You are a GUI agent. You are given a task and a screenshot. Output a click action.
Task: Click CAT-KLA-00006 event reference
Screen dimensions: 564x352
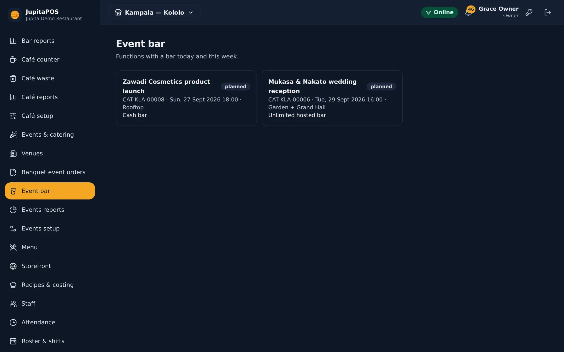tap(289, 100)
